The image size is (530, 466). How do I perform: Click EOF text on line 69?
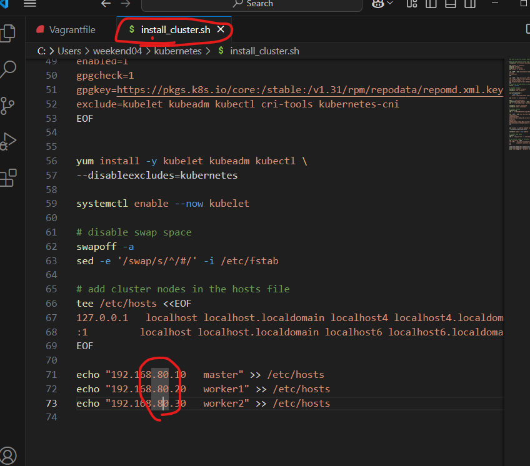(85, 346)
